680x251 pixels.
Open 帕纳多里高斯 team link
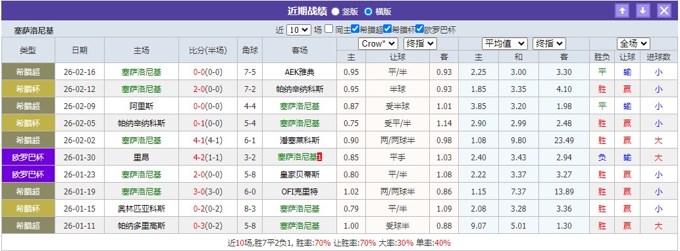[142, 225]
